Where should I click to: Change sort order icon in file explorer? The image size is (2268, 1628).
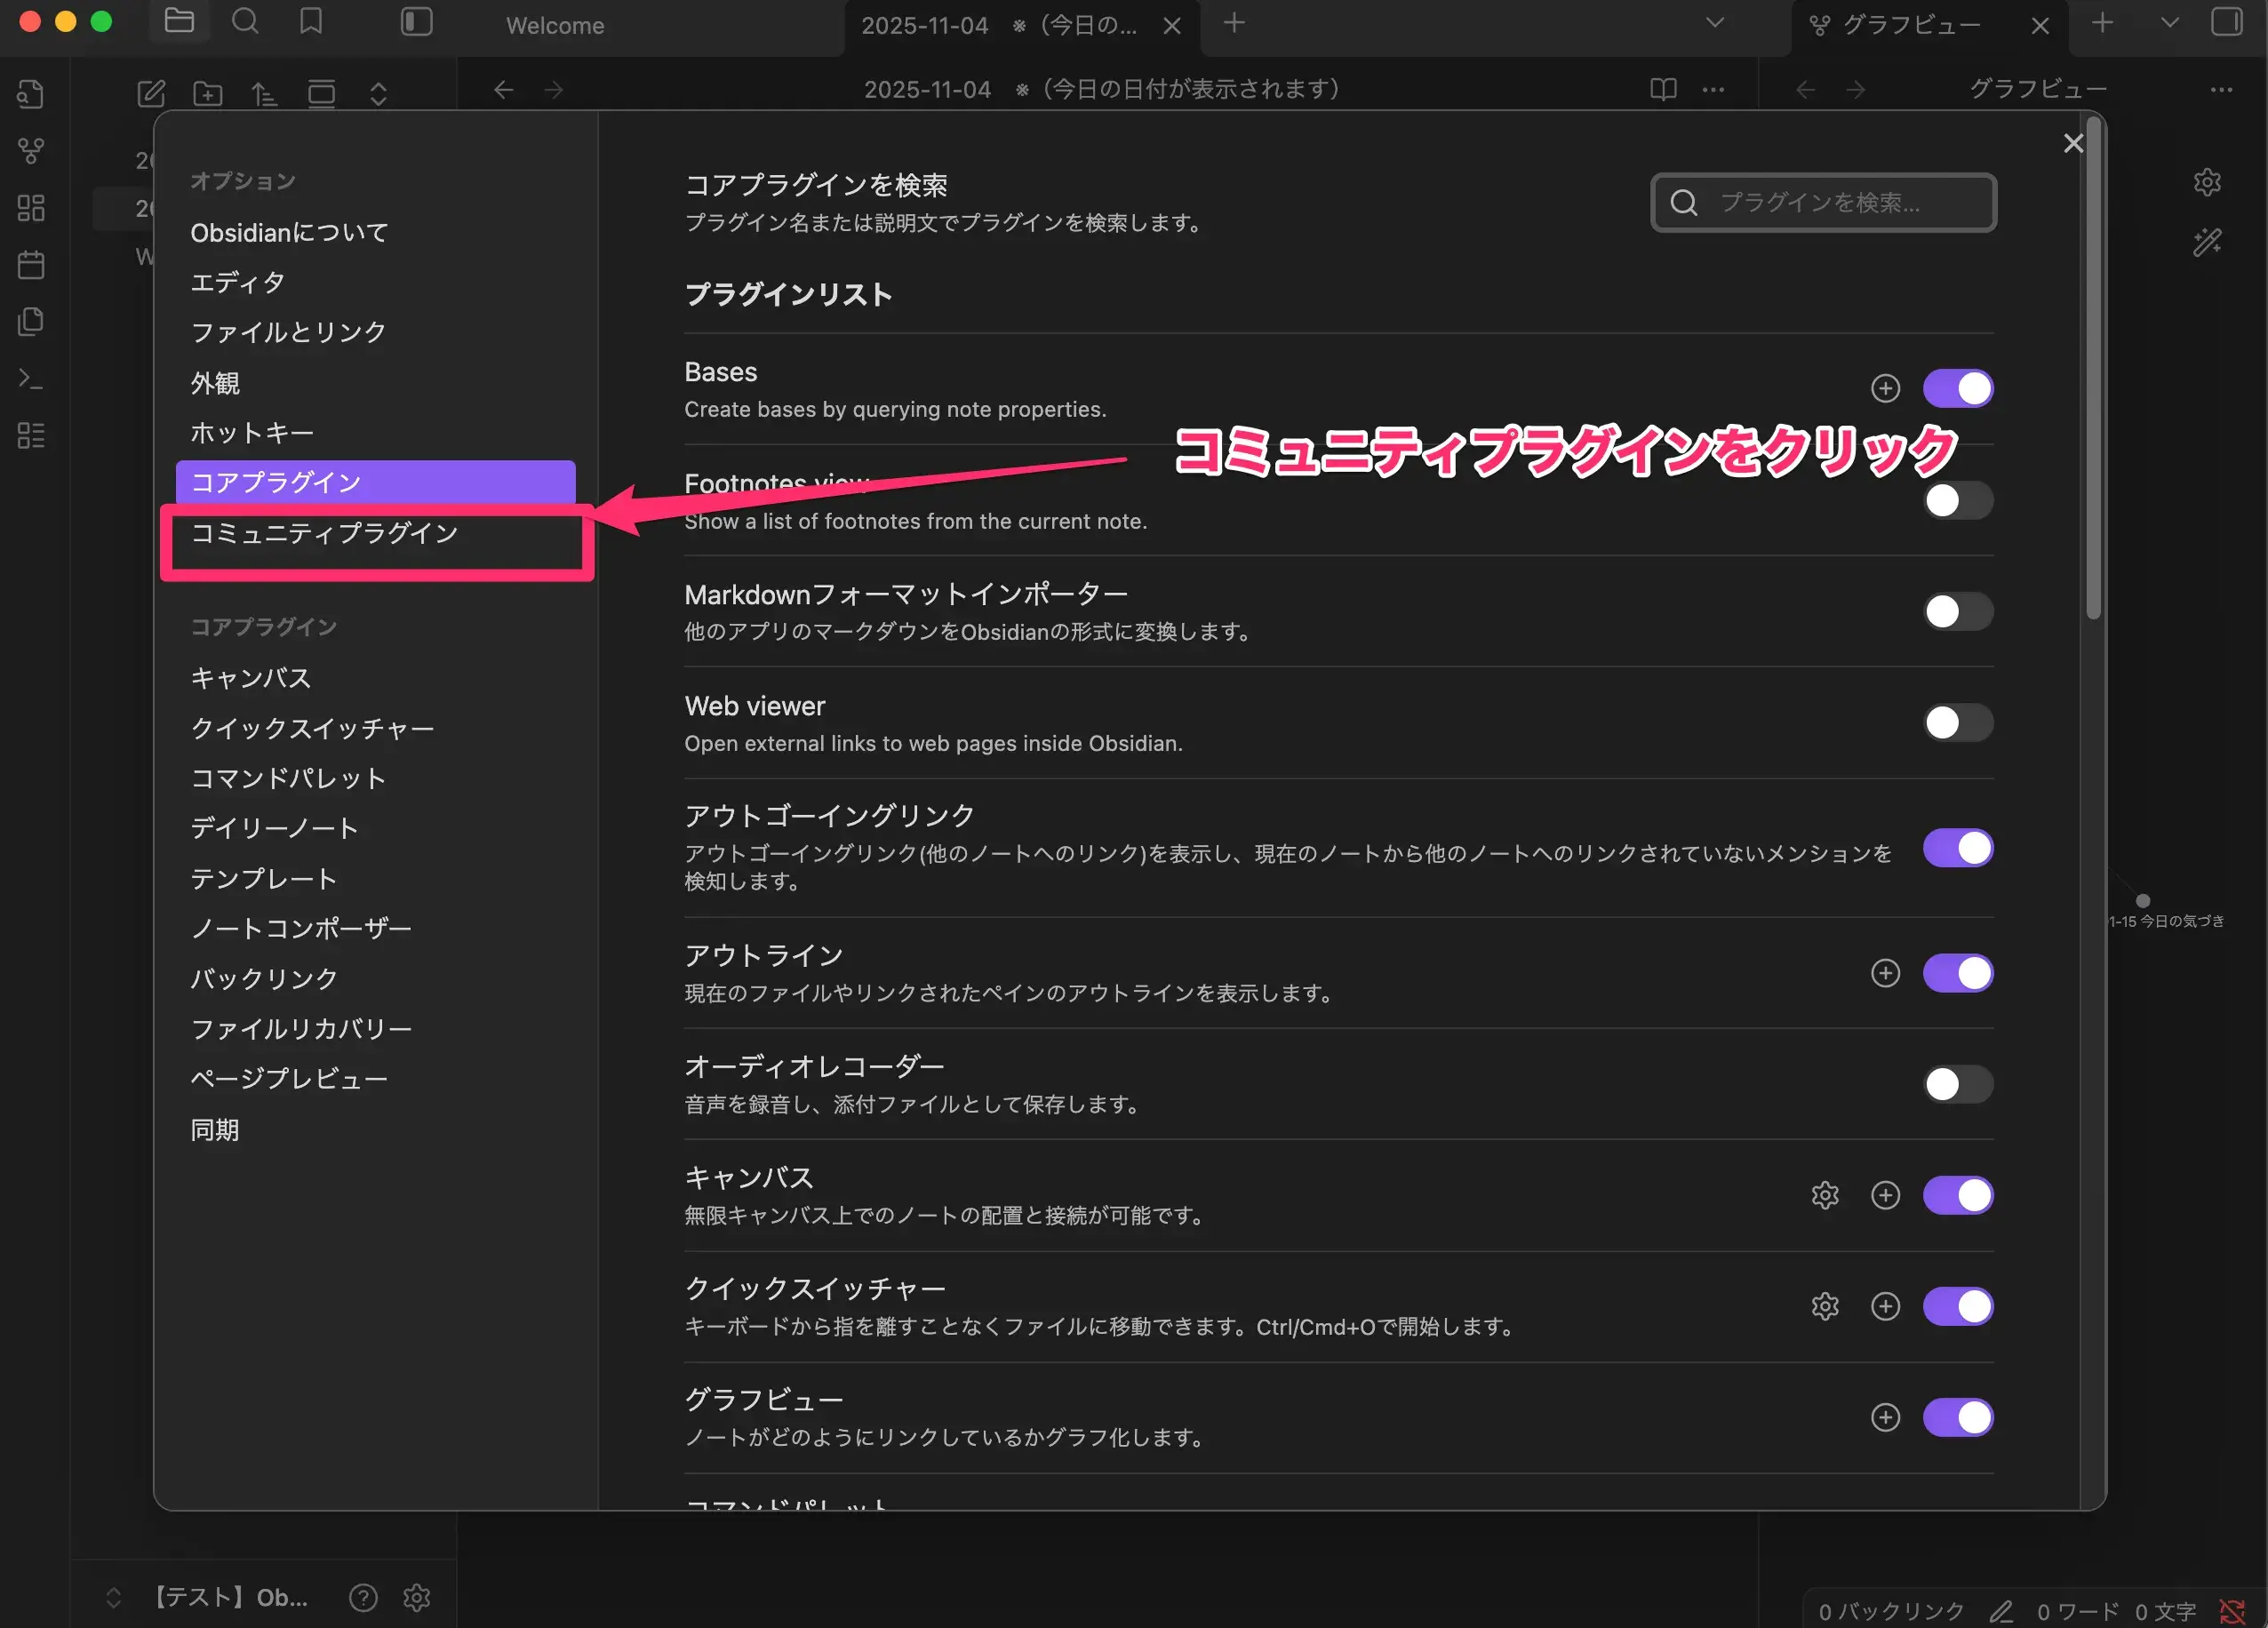pos(264,94)
